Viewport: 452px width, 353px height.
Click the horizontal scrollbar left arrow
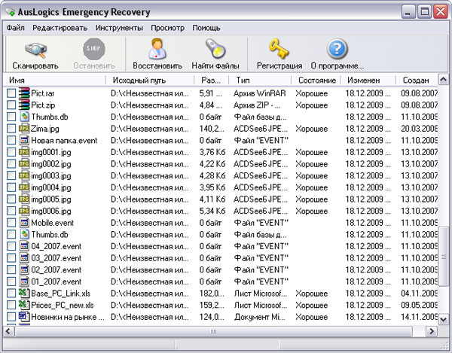click(8, 331)
